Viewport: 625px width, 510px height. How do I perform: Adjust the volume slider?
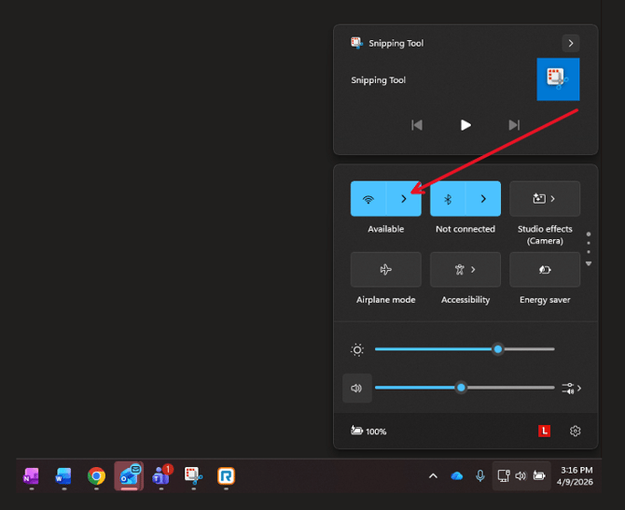465,388
